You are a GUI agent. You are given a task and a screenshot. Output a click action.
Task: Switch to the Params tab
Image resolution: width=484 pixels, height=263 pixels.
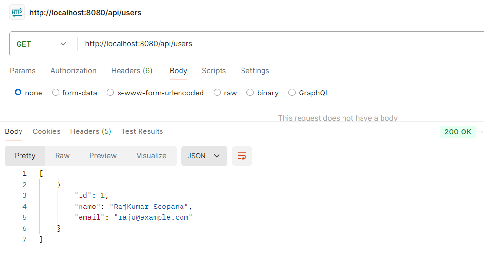22,71
